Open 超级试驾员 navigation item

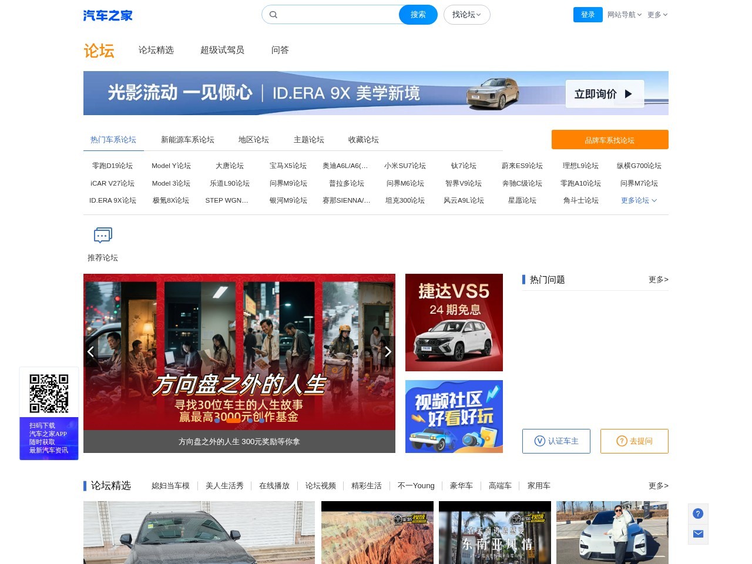[x=222, y=50]
